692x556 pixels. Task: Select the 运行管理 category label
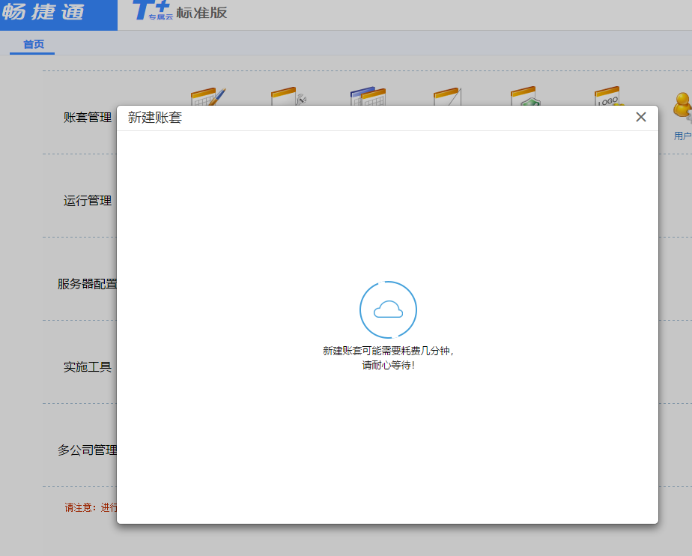[88, 201]
